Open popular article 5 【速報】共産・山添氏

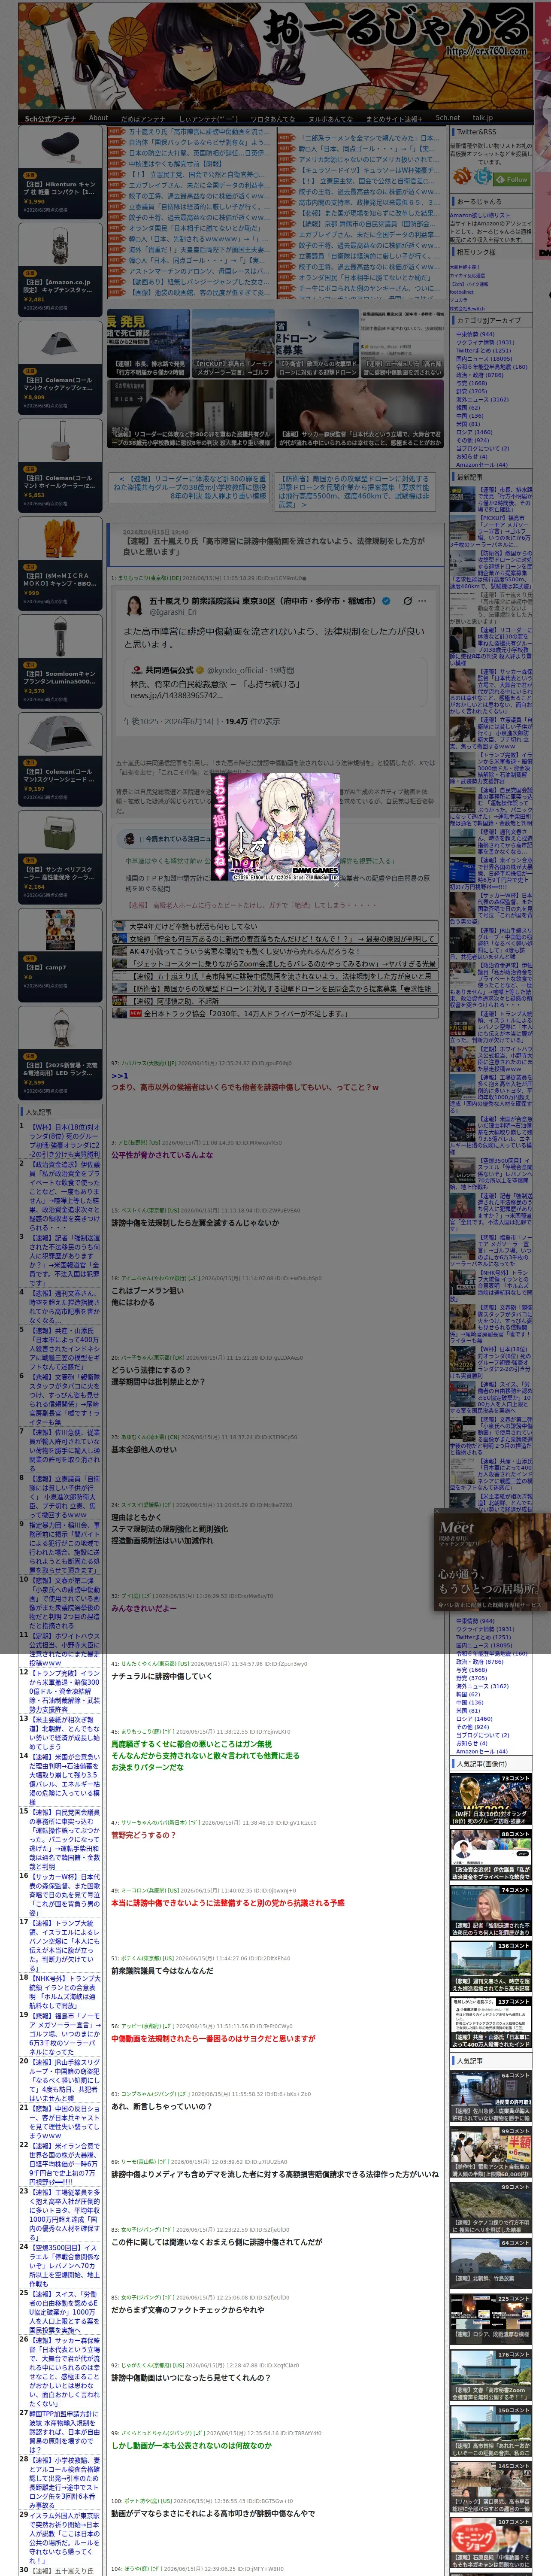click(64, 1349)
